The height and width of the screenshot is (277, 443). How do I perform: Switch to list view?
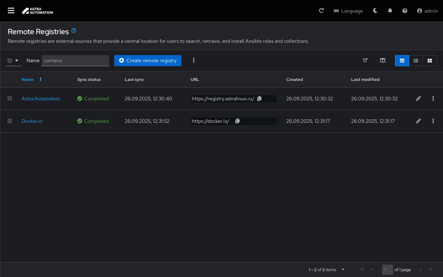click(x=416, y=61)
